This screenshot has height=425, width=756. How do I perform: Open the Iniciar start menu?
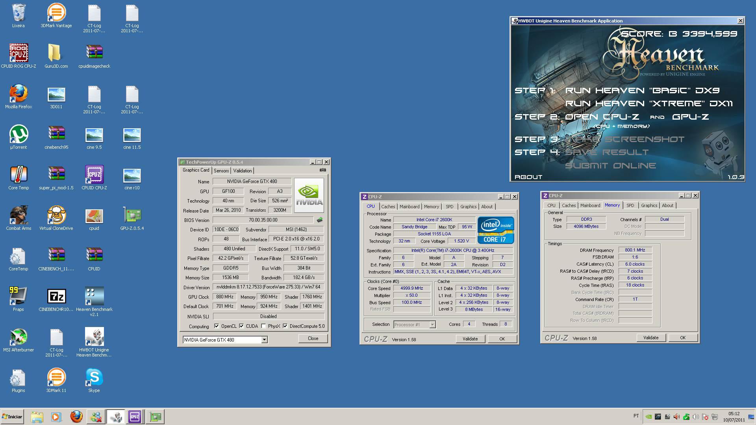coord(12,417)
